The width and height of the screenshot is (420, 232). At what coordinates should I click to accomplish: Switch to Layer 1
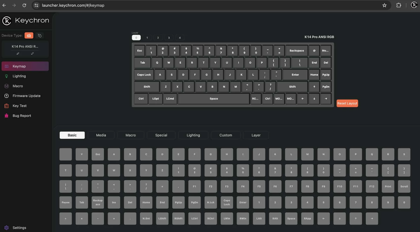(147, 38)
